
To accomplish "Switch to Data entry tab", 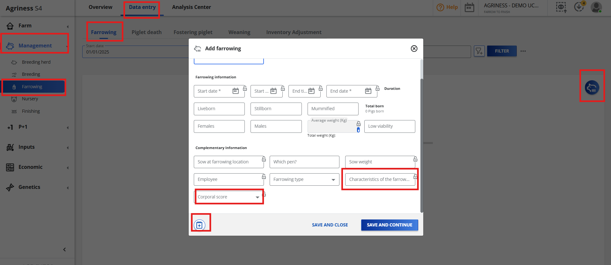I will click(x=142, y=7).
